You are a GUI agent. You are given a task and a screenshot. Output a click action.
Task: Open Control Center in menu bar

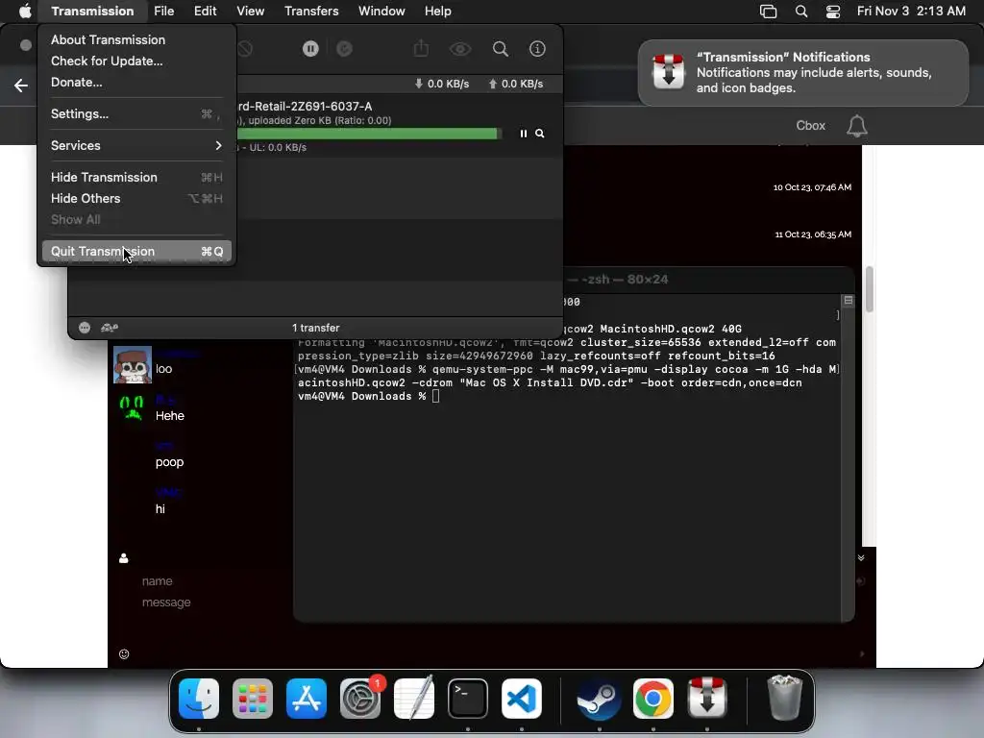coord(833,12)
